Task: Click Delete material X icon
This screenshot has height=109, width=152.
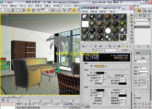Action: point(96,46)
